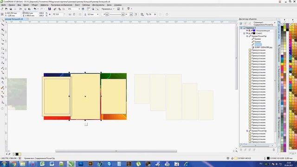This screenshot has width=297, height=167.
Task: Toggle the lock ratio button
Action: pos(50,14)
